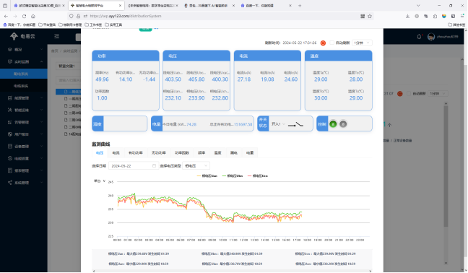Switch to the 频率 curve tab
This screenshot has height=273, width=468.
pos(201,153)
